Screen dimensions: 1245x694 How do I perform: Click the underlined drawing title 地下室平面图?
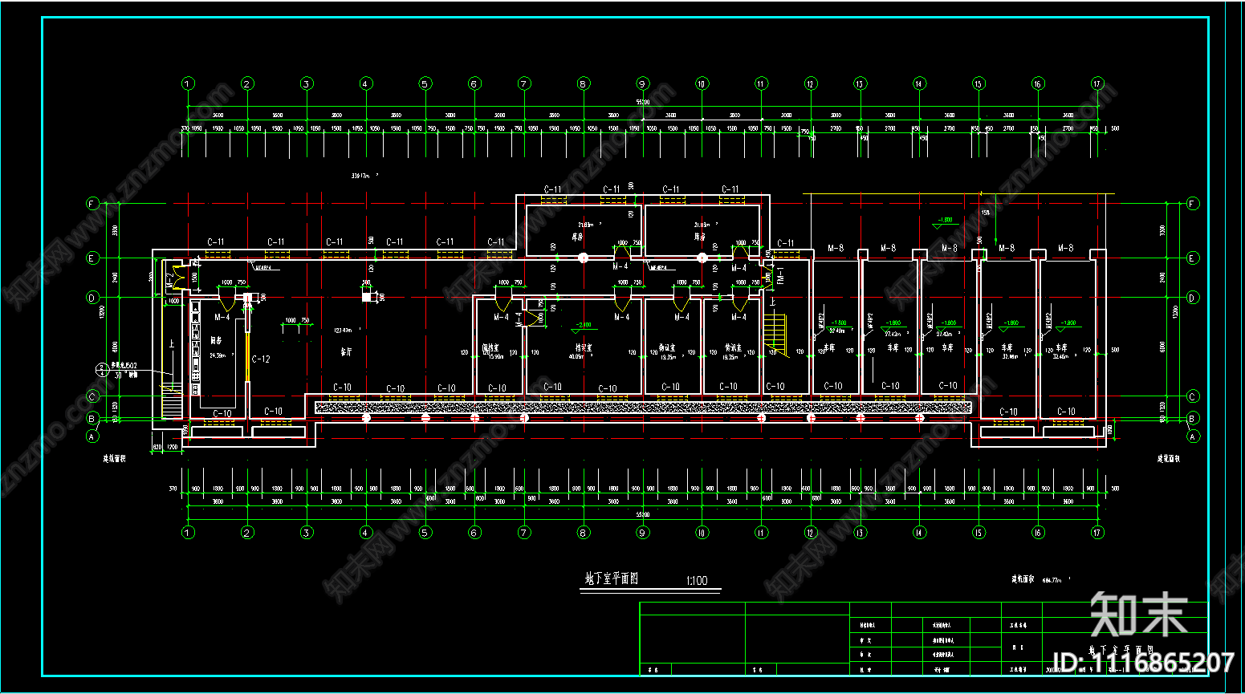pos(611,578)
